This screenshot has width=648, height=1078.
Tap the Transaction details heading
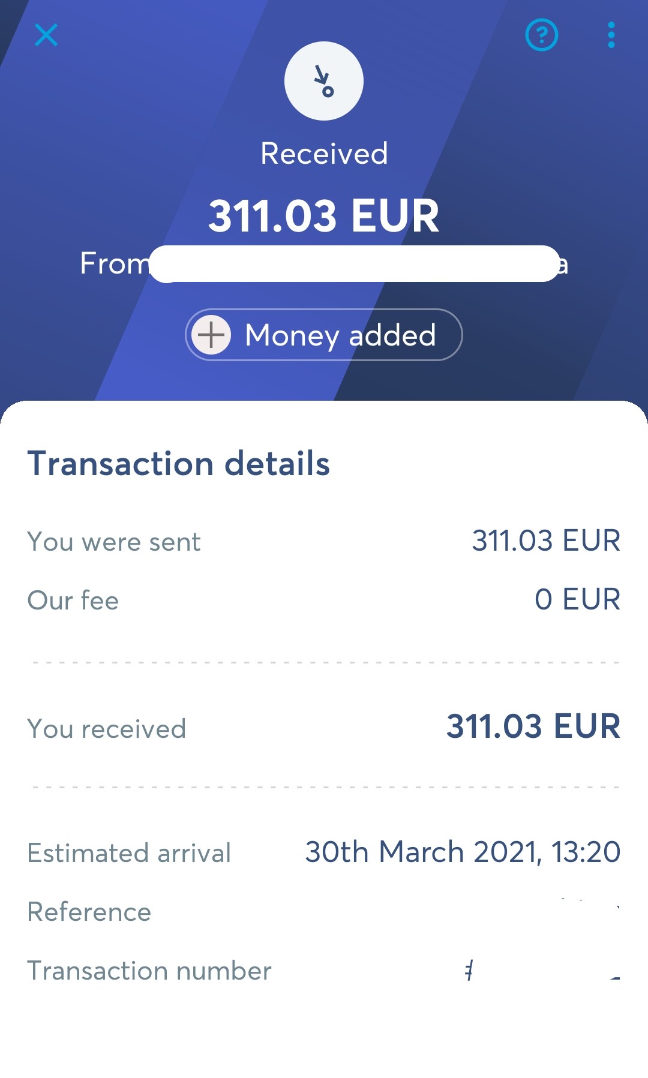(x=179, y=464)
